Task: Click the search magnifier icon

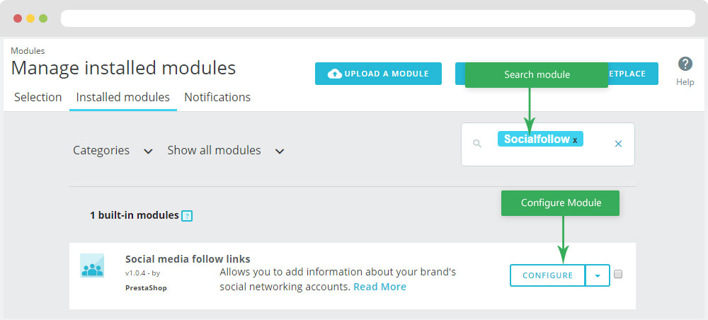Action: 477,144
